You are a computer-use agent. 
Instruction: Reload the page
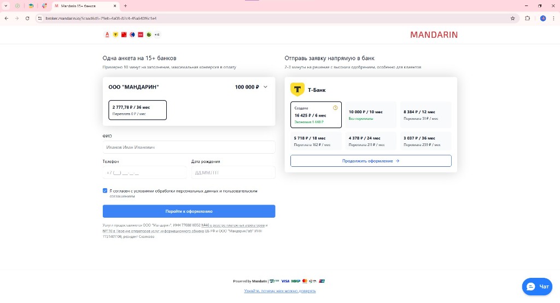tap(28, 18)
